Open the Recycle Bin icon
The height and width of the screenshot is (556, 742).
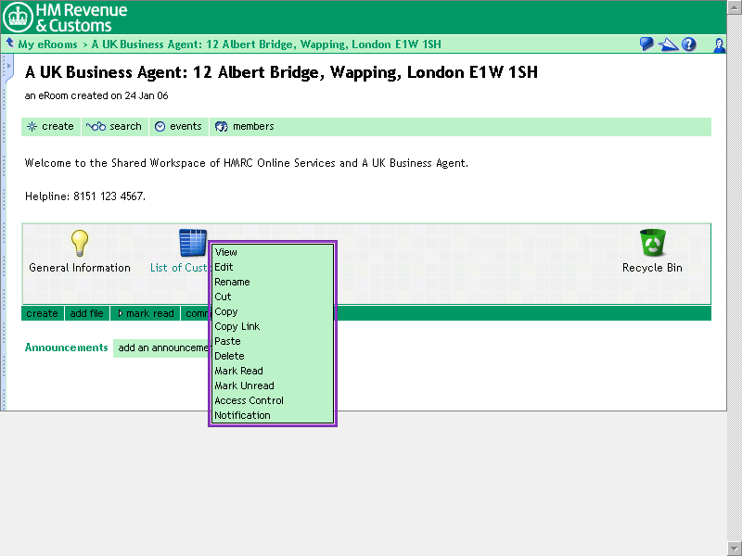click(652, 243)
